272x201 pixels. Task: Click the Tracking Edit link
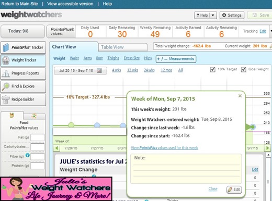[x=263, y=31]
